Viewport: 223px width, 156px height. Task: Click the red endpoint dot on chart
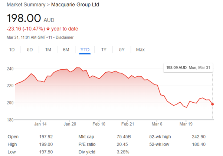coord(213,104)
